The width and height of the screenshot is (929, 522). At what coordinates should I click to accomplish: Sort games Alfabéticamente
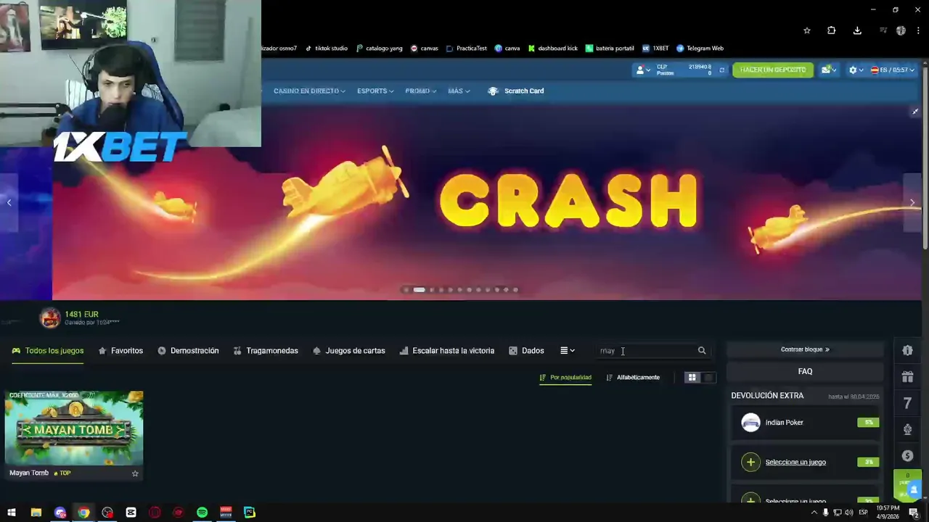pyautogui.click(x=633, y=378)
